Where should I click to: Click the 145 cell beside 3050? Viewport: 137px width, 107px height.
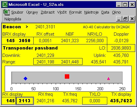[11, 41]
